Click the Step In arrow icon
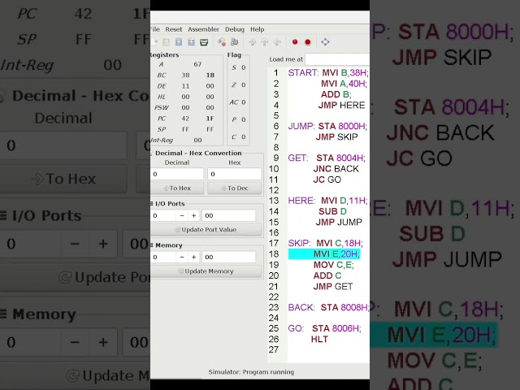520x390 pixels. pos(252,42)
